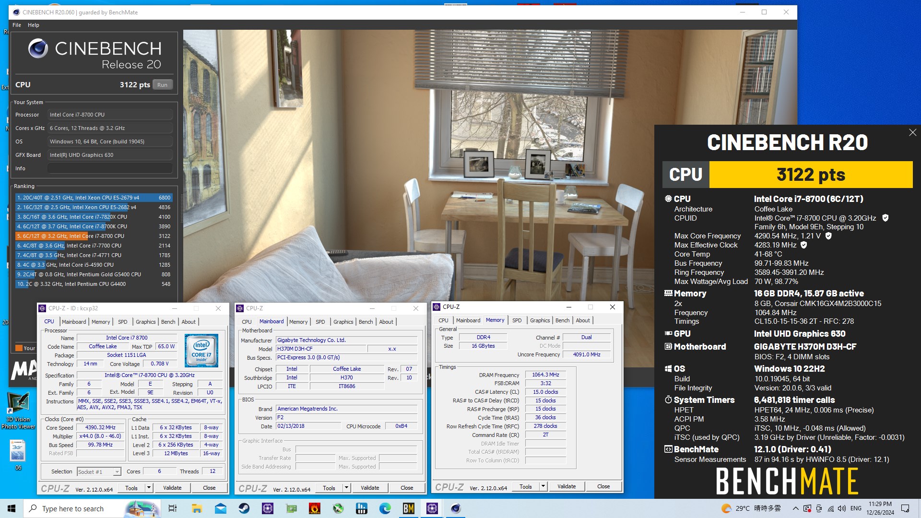Open the weather widget showing 29°C
This screenshot has height=518, width=921.
[x=751, y=508]
